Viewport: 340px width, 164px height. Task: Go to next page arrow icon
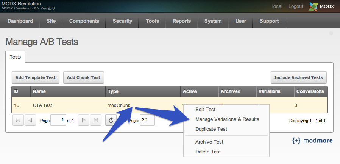click(83, 120)
